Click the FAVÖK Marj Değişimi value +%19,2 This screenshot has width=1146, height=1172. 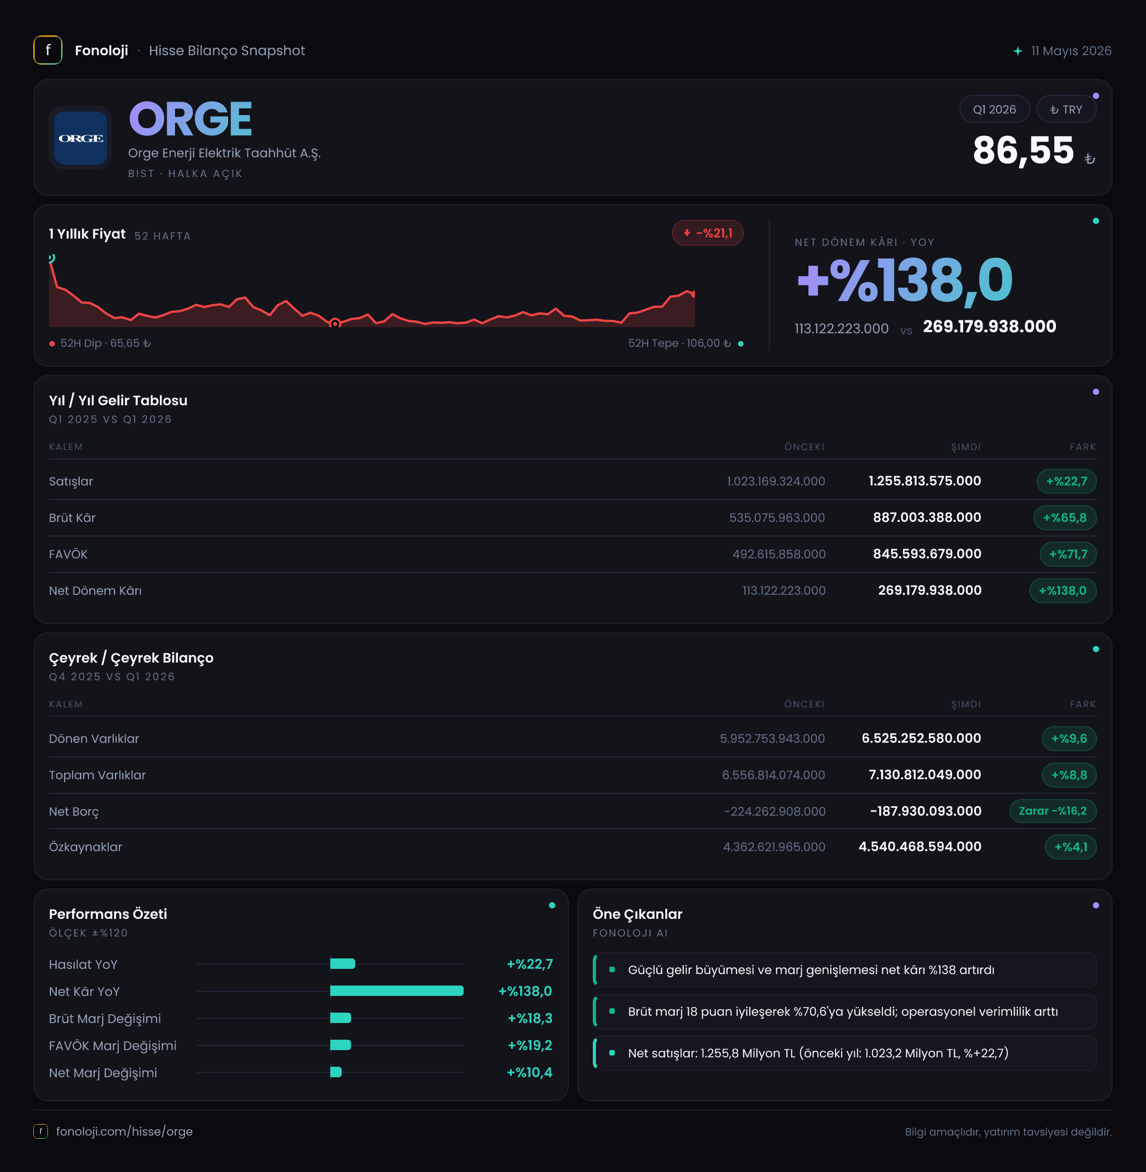coord(530,1045)
